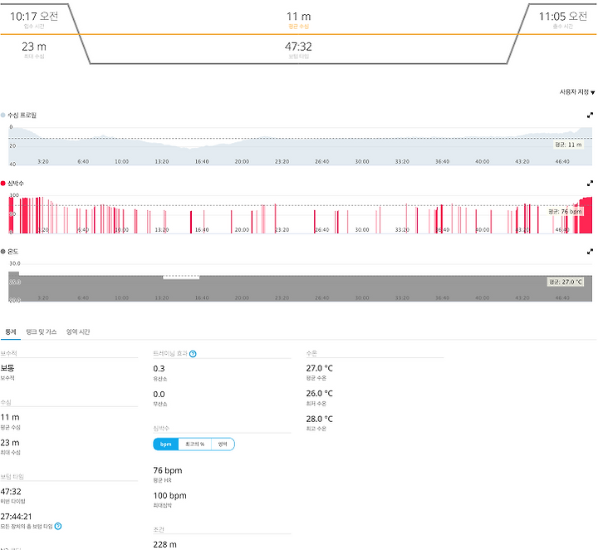Expand the 온도 chart to fullscreen
Screen dimensions: 598x550
(x=590, y=252)
